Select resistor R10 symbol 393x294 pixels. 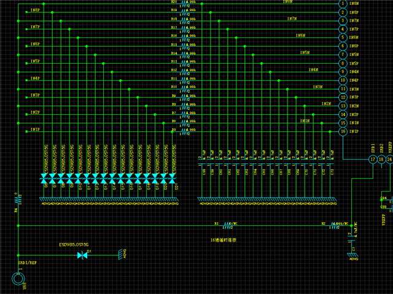tap(184, 89)
